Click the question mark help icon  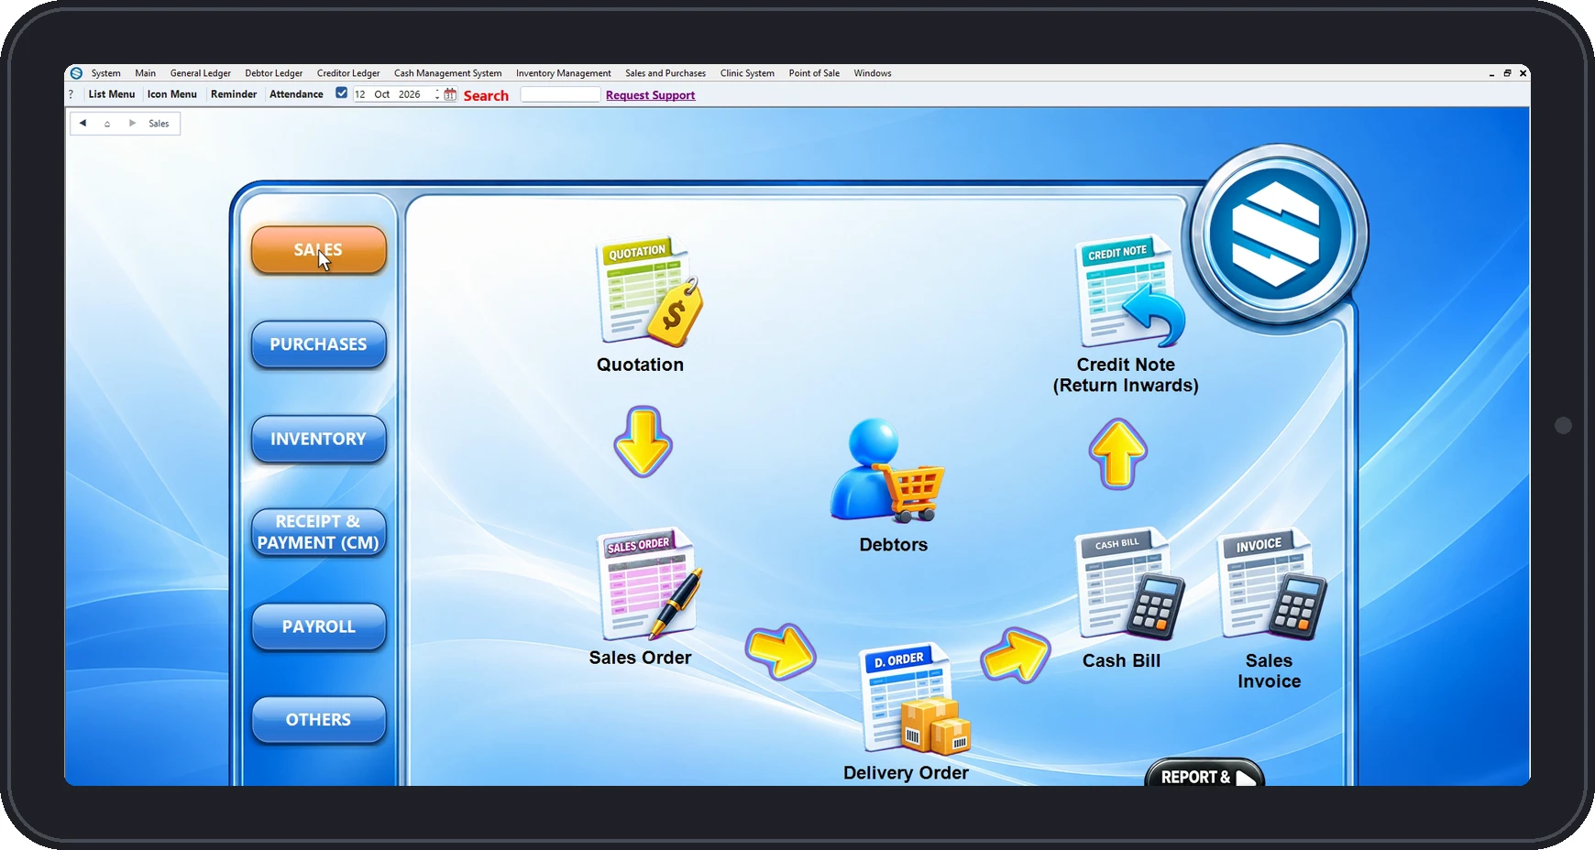coord(71,94)
